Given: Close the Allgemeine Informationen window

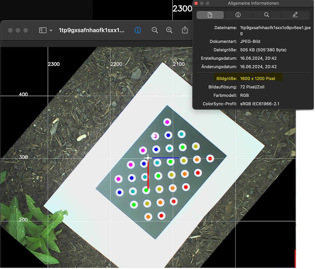Looking at the screenshot, I should pos(196,3).
